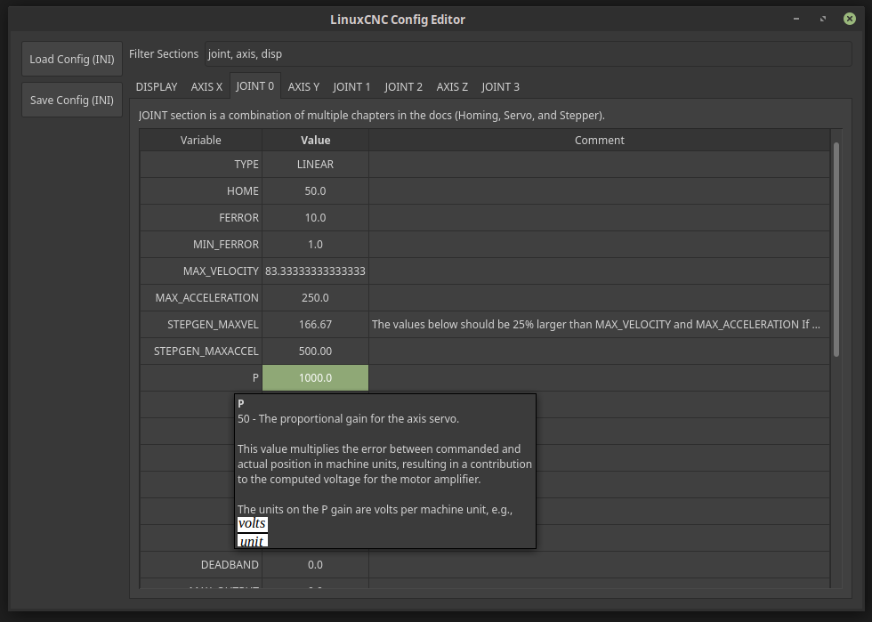
Task: Click the Comment column header
Action: [600, 141]
